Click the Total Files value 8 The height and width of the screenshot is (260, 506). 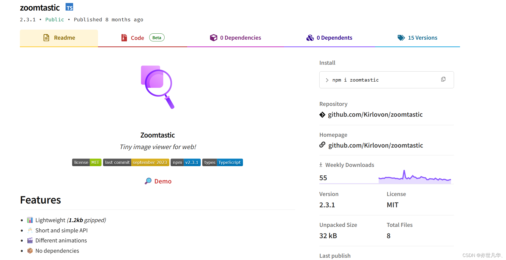pyautogui.click(x=388, y=236)
